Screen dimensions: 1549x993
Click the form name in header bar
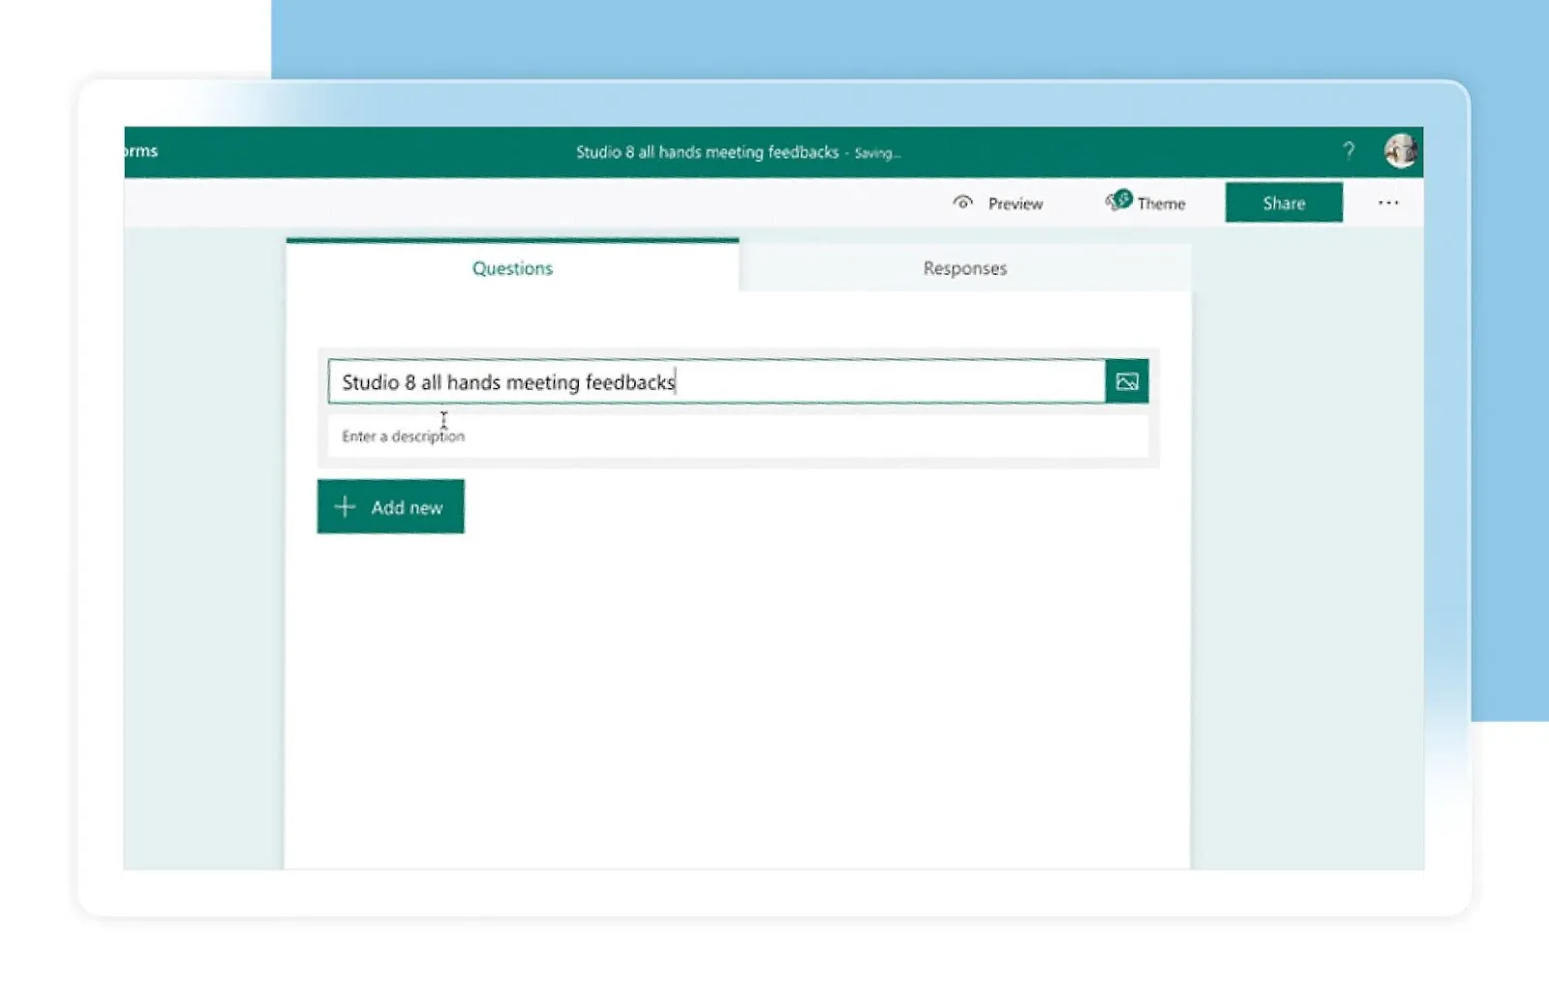[x=708, y=152]
